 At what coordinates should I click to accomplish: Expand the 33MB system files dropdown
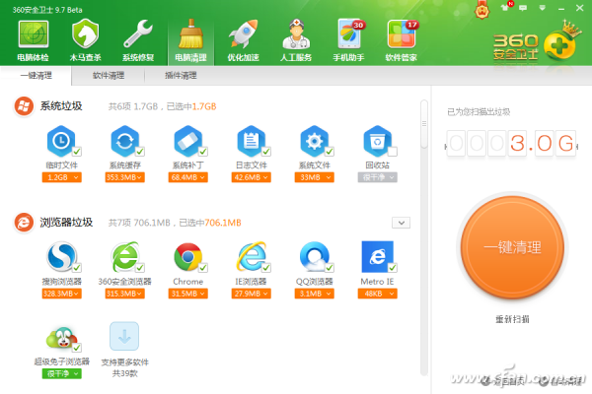click(315, 177)
